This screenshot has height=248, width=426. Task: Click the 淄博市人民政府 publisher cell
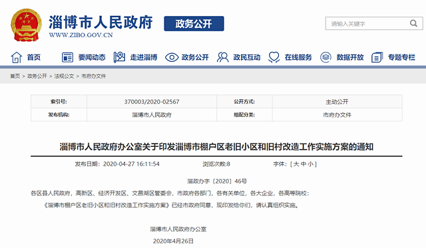152,115
